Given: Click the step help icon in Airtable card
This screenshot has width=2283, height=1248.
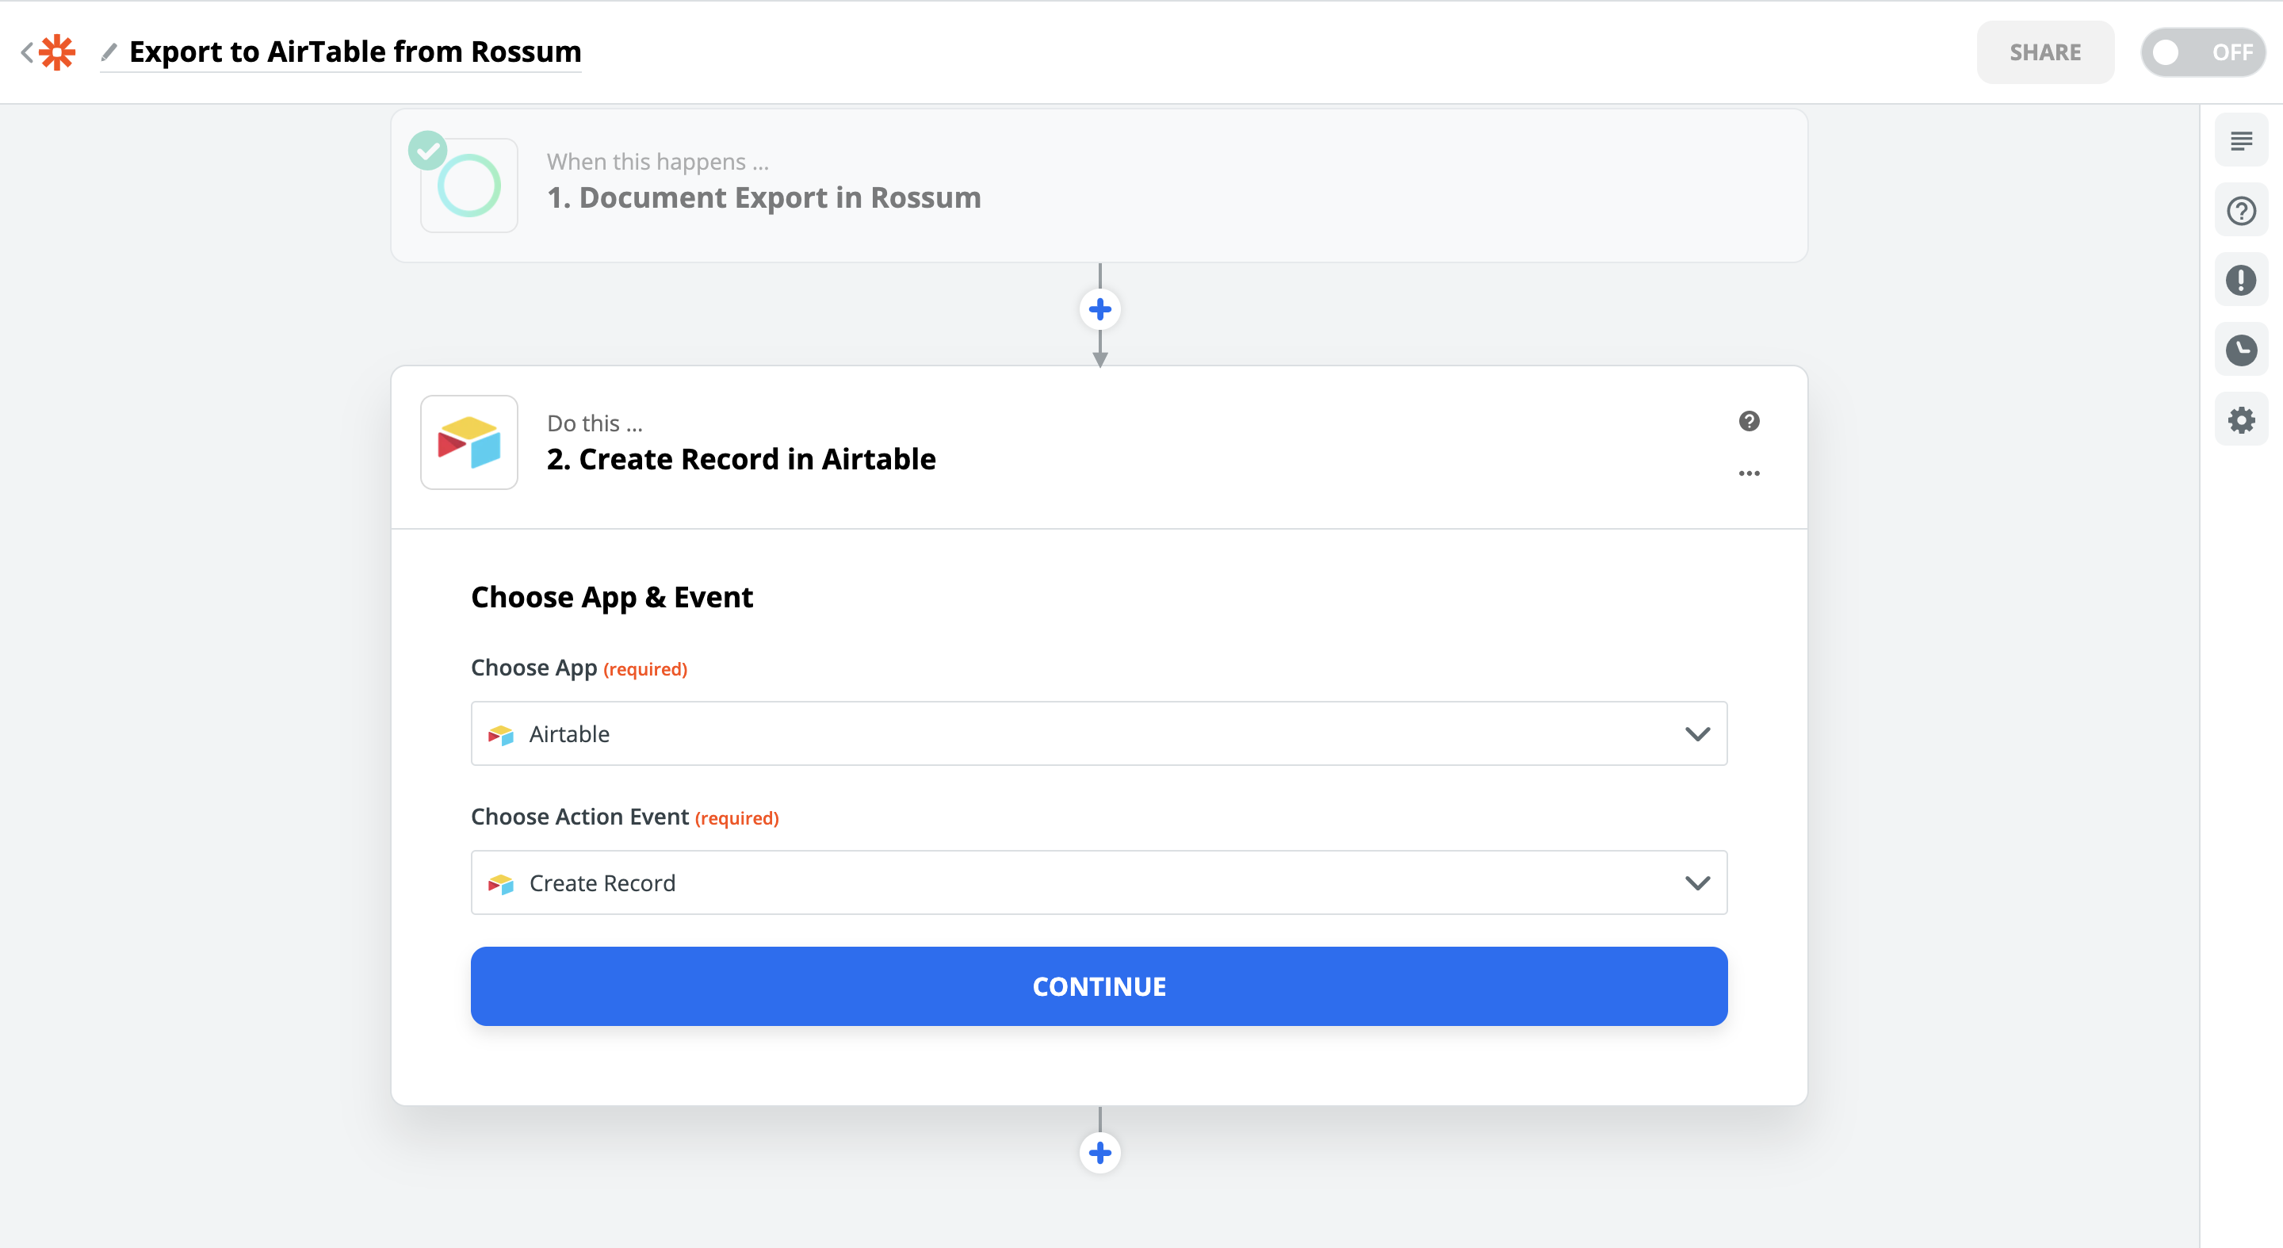Looking at the screenshot, I should [1749, 421].
